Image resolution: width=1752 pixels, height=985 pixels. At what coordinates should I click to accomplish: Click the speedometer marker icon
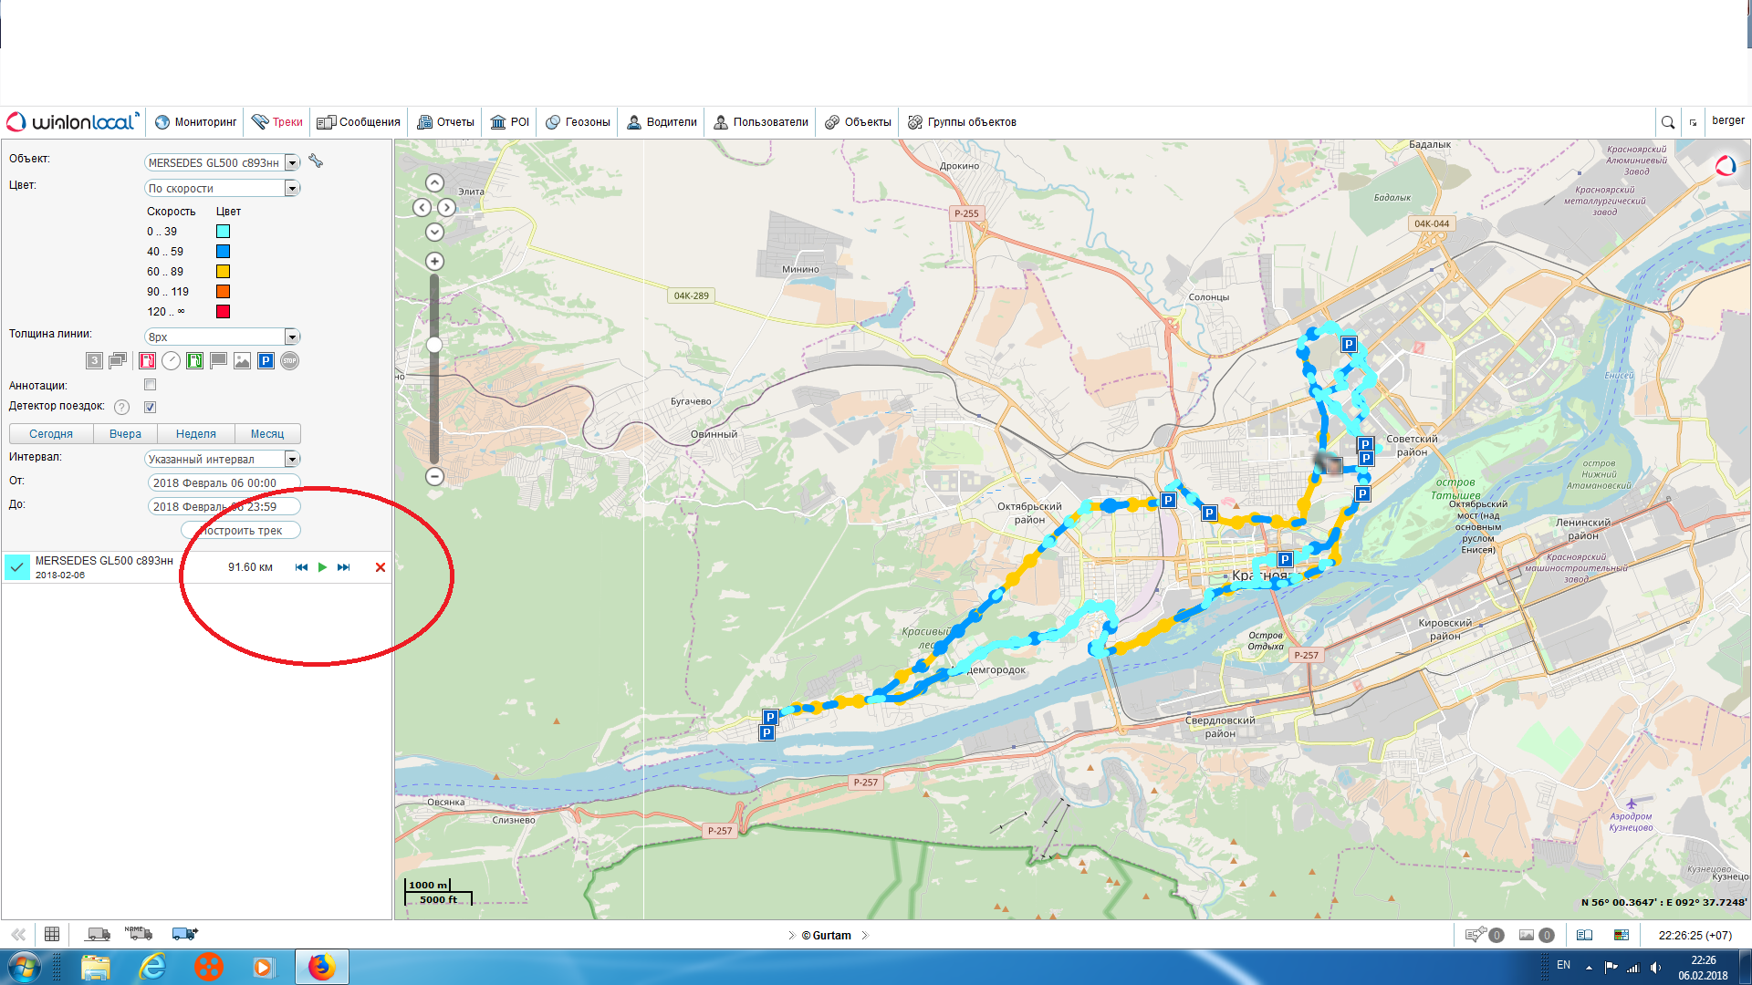(171, 361)
